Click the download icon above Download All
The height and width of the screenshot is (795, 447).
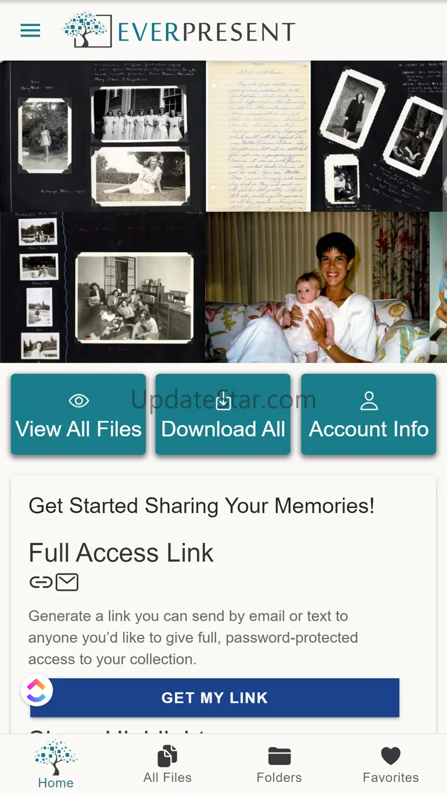point(223,402)
